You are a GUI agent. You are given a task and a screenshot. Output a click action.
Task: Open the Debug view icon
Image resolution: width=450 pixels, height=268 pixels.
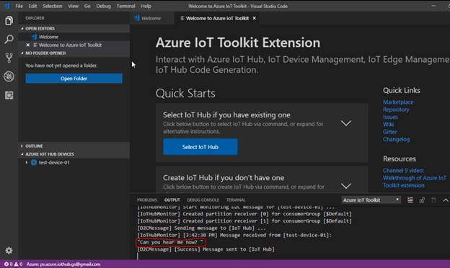pyautogui.click(x=9, y=76)
